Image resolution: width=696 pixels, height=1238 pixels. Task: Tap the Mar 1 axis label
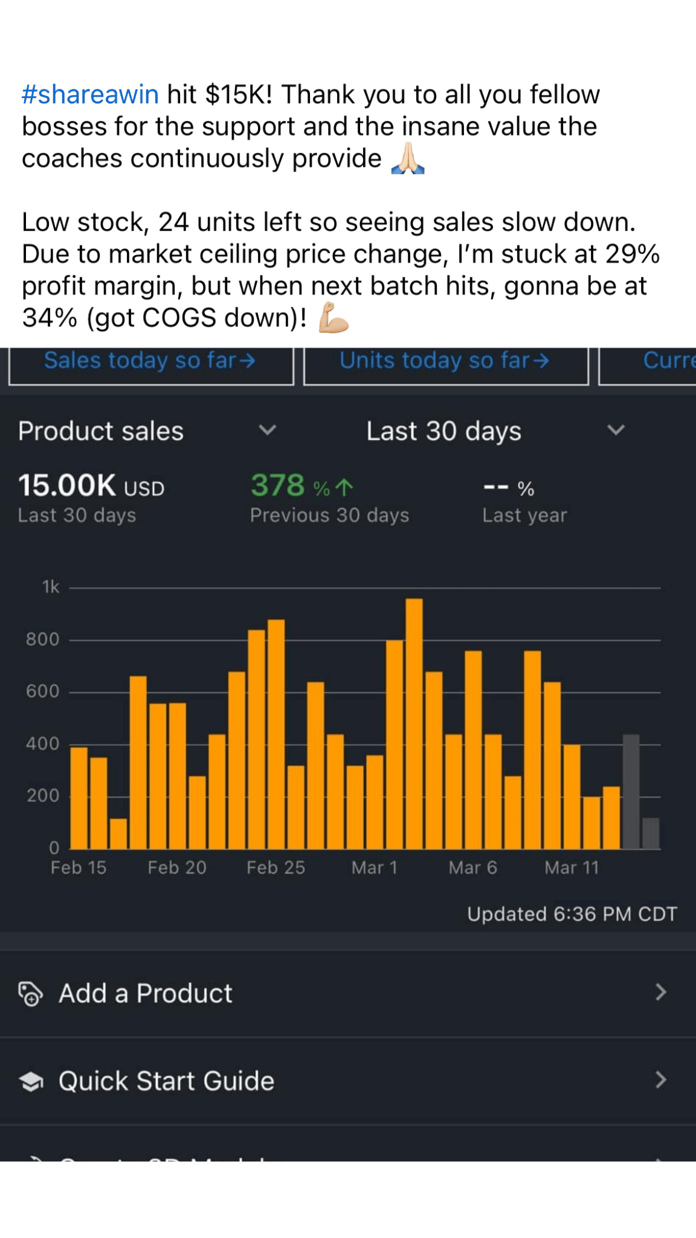[375, 867]
